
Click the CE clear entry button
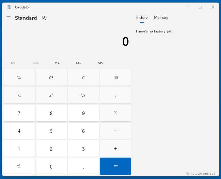pos(51,78)
